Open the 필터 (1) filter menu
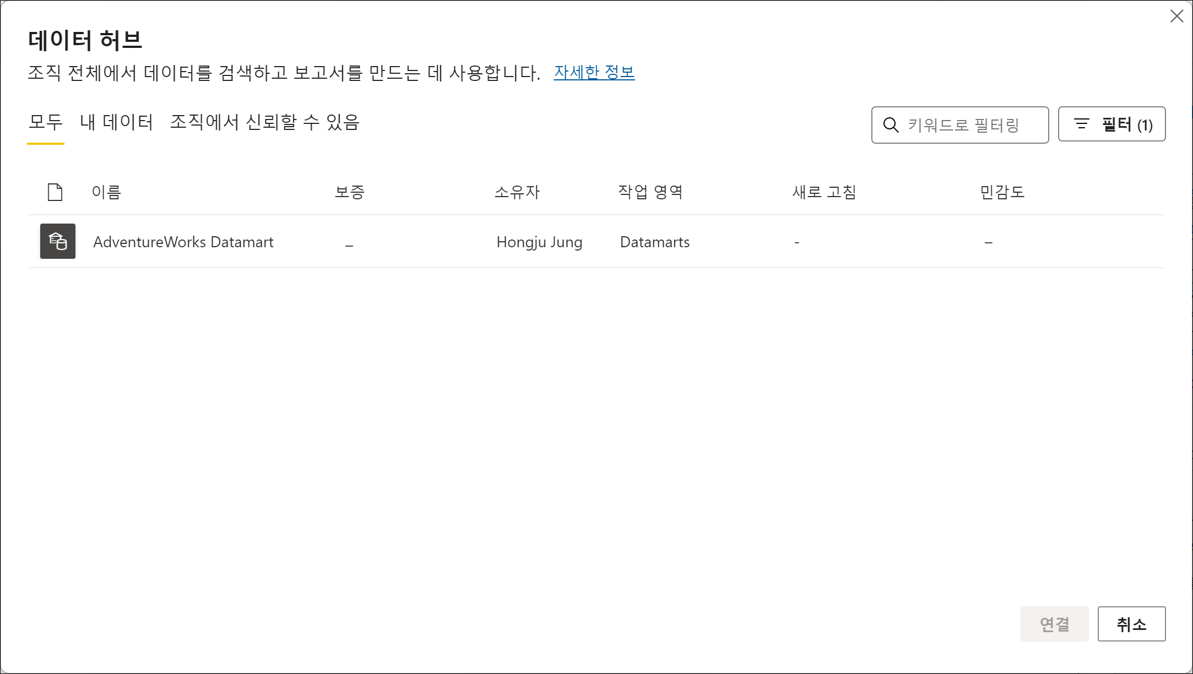1193x674 pixels. point(1111,124)
